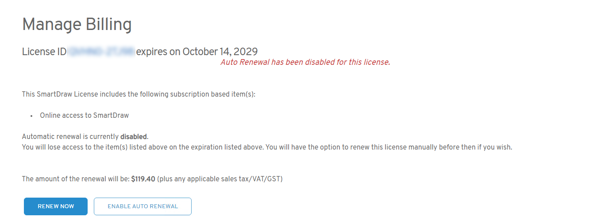The image size is (593, 221).
Task: Click the amount of the renewal label
Action: (x=76, y=179)
